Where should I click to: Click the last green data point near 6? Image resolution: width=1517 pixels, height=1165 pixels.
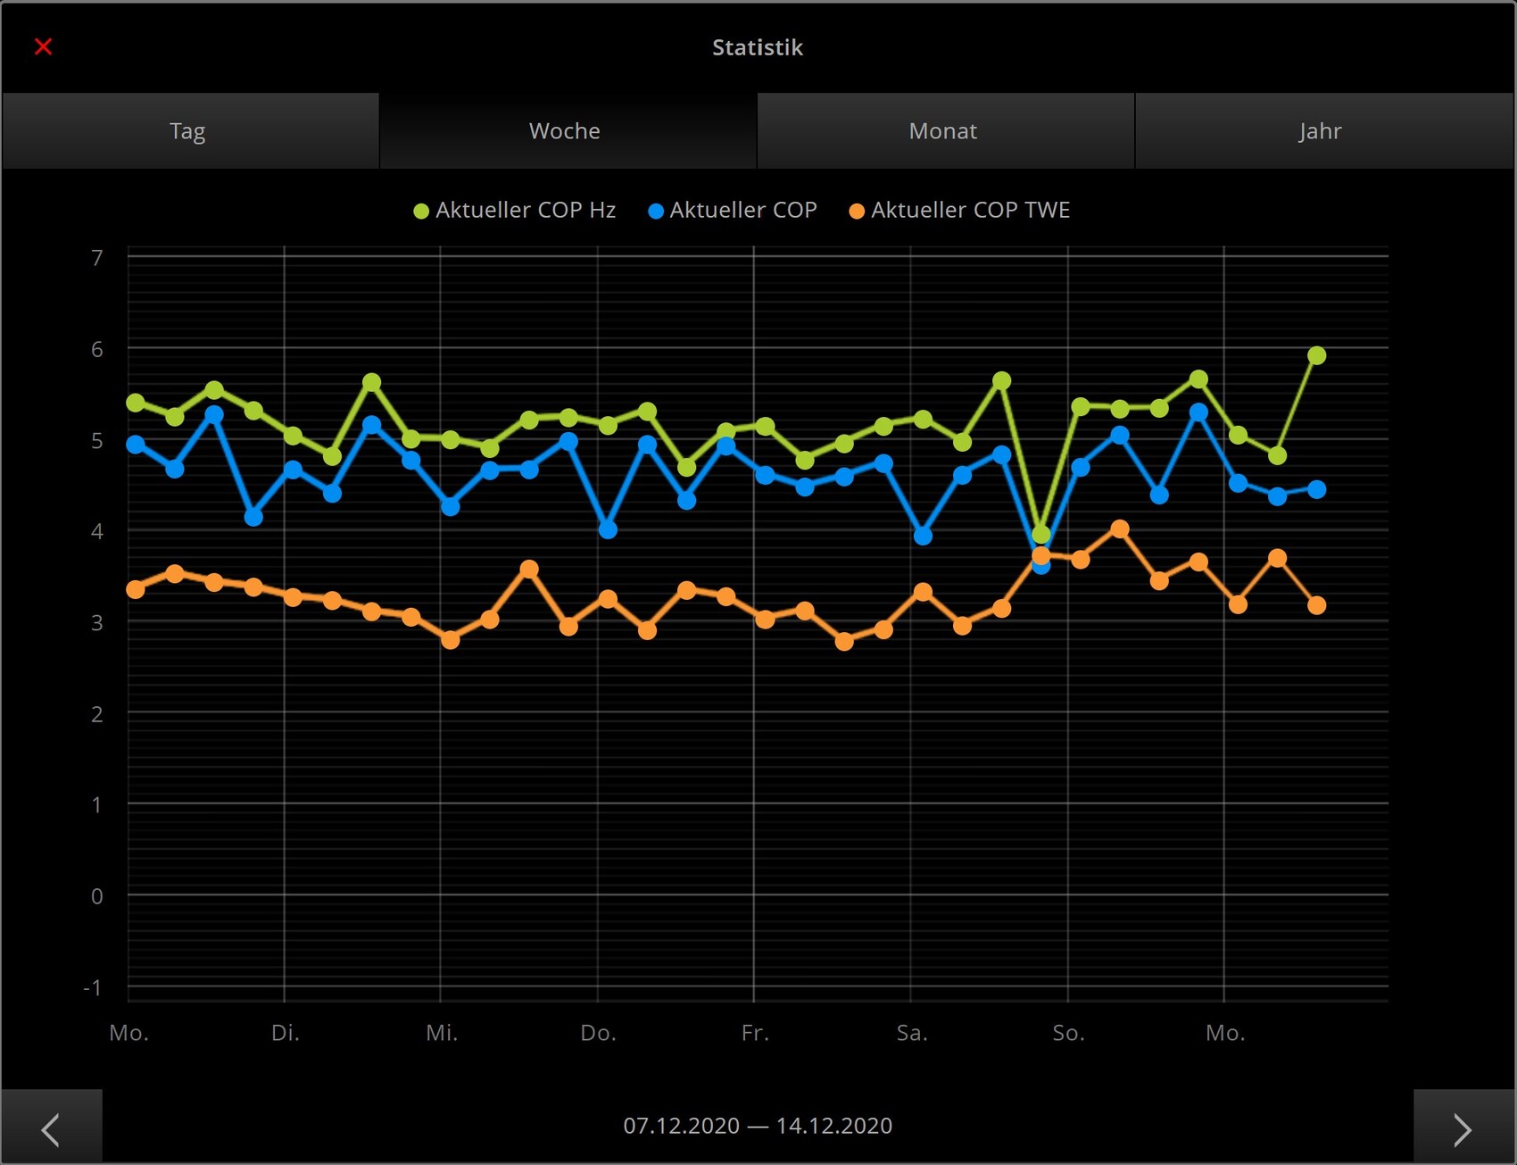[x=1316, y=356]
